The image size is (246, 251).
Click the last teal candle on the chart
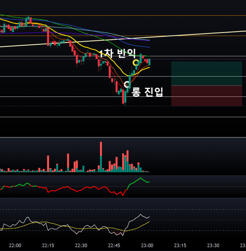click(x=149, y=62)
